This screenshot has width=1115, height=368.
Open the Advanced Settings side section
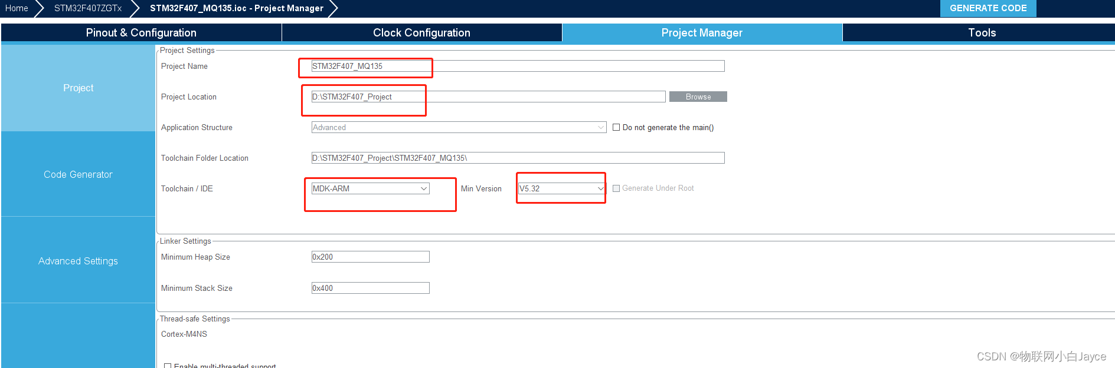click(78, 261)
